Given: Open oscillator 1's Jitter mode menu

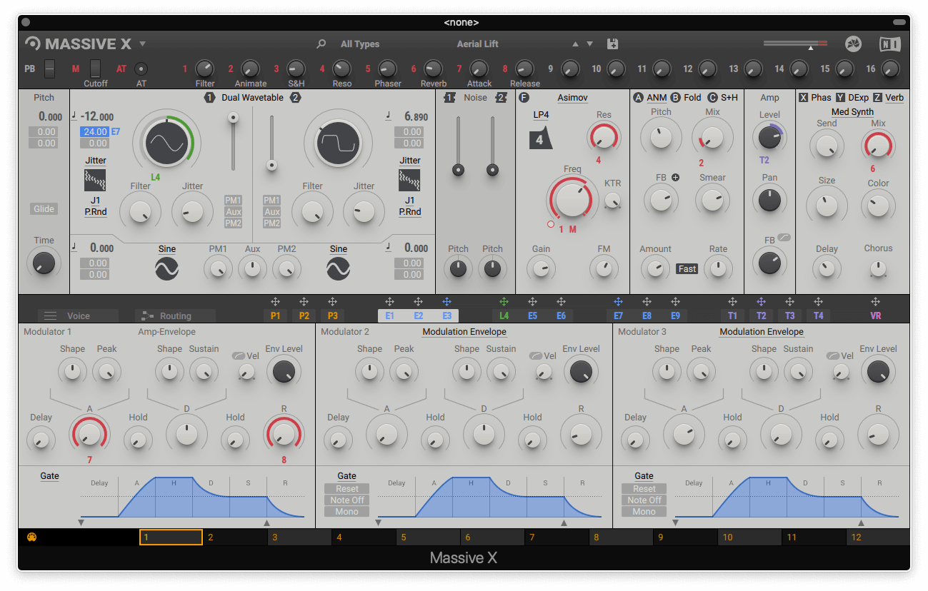Looking at the screenshot, I should click(95, 161).
